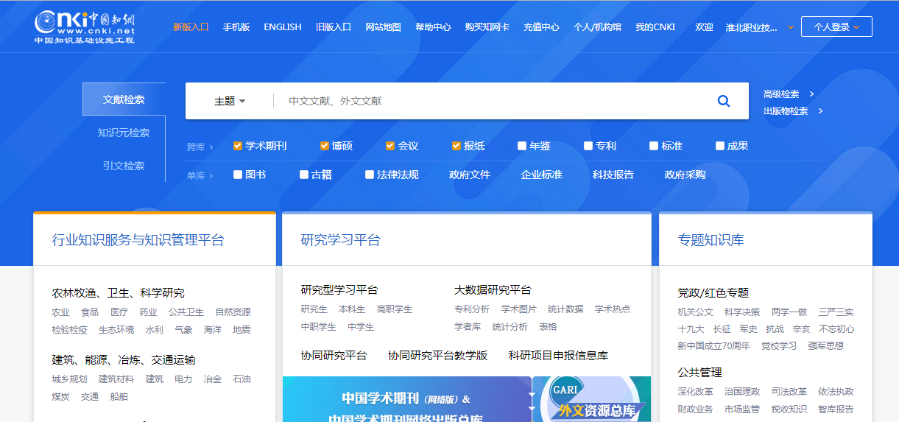Uncheck 博硕 checkbox
Image resolution: width=899 pixels, height=422 pixels.
(324, 146)
